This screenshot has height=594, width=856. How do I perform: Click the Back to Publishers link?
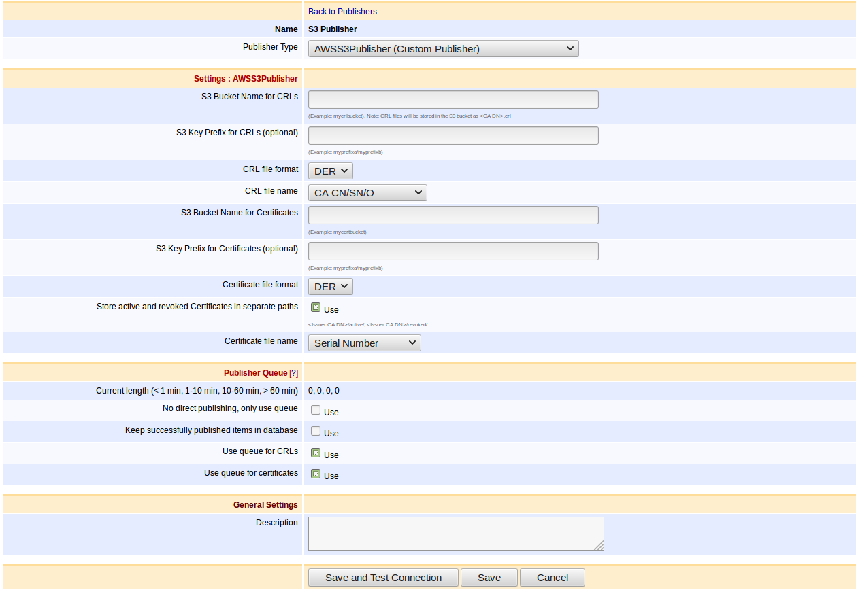pyautogui.click(x=342, y=12)
